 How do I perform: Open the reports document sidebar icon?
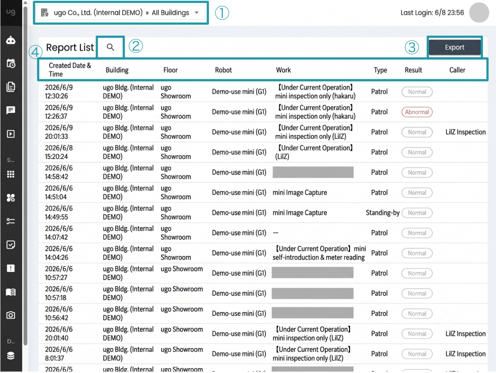[x=11, y=87]
